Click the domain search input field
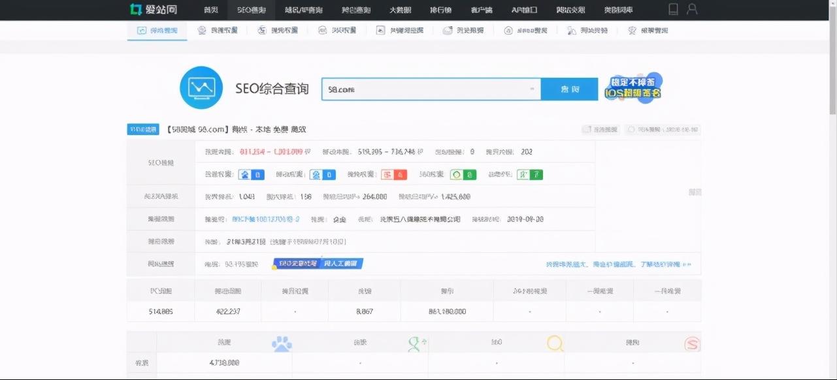 tap(425, 89)
